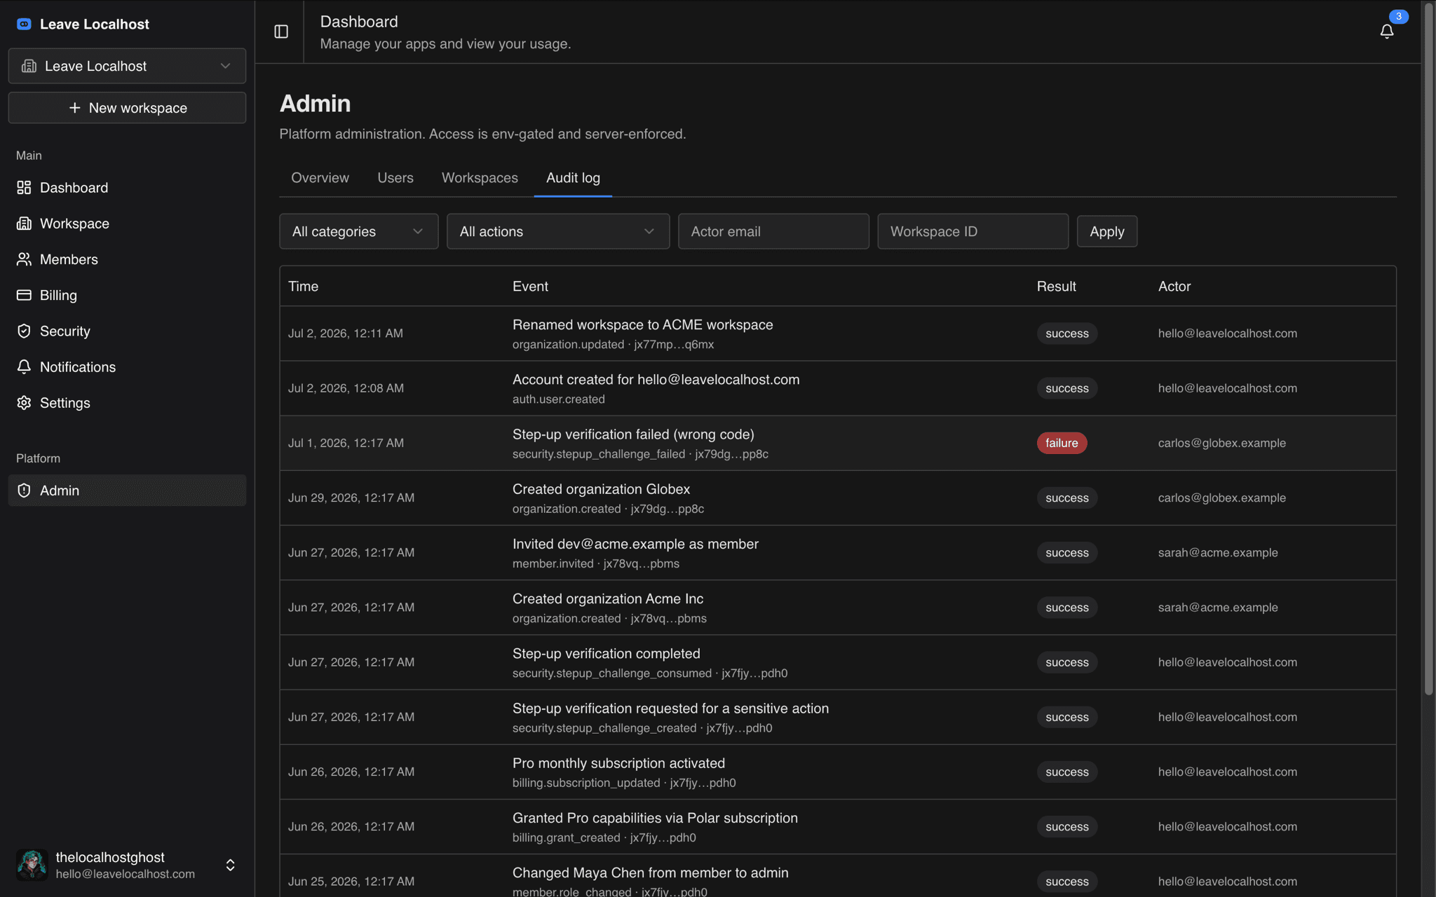The image size is (1436, 897).
Task: Click thelocalhostghost avatar image
Action: [32, 865]
